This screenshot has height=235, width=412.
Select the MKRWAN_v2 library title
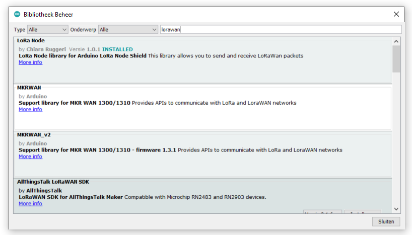coord(34,135)
